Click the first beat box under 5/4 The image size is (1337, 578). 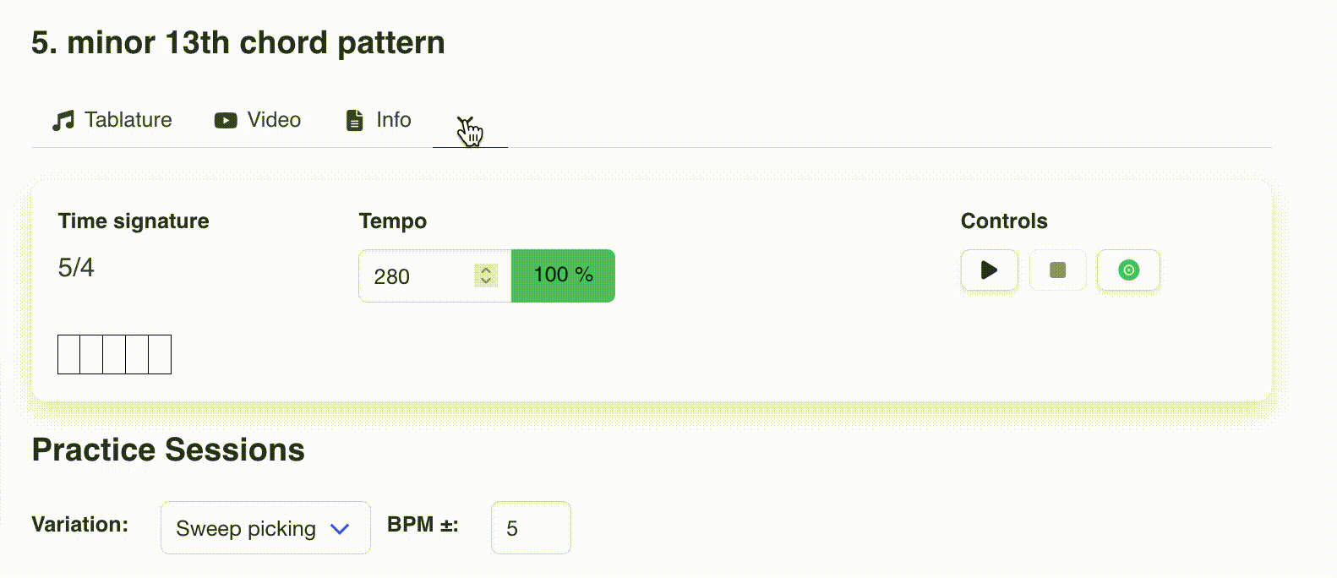(x=69, y=353)
